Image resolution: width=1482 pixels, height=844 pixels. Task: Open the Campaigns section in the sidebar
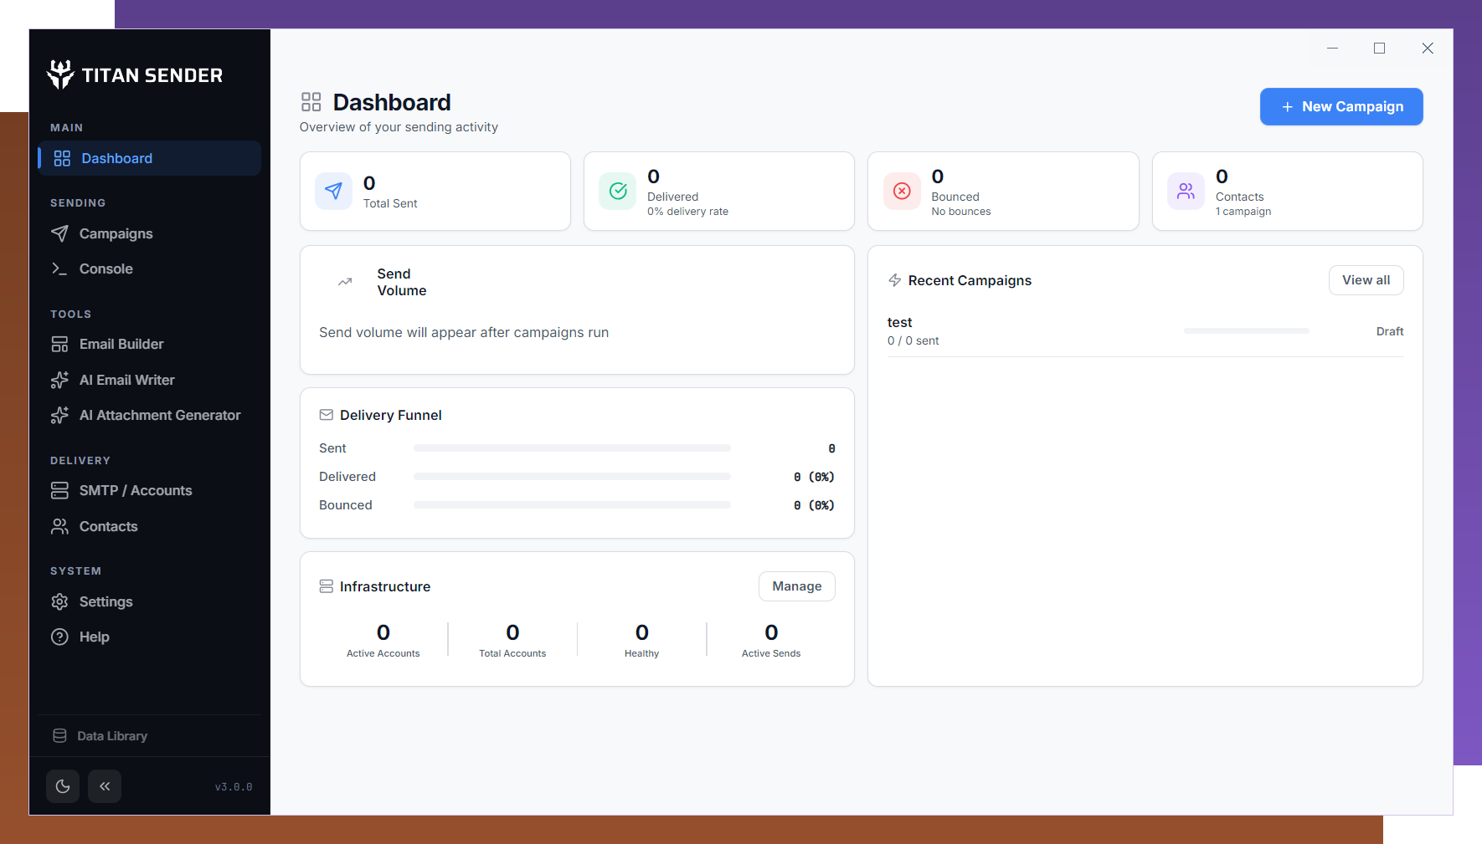point(116,233)
